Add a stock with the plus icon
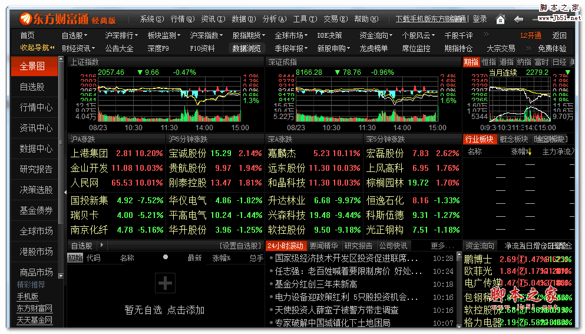Viewport: 585px width, 334px height. point(165,283)
